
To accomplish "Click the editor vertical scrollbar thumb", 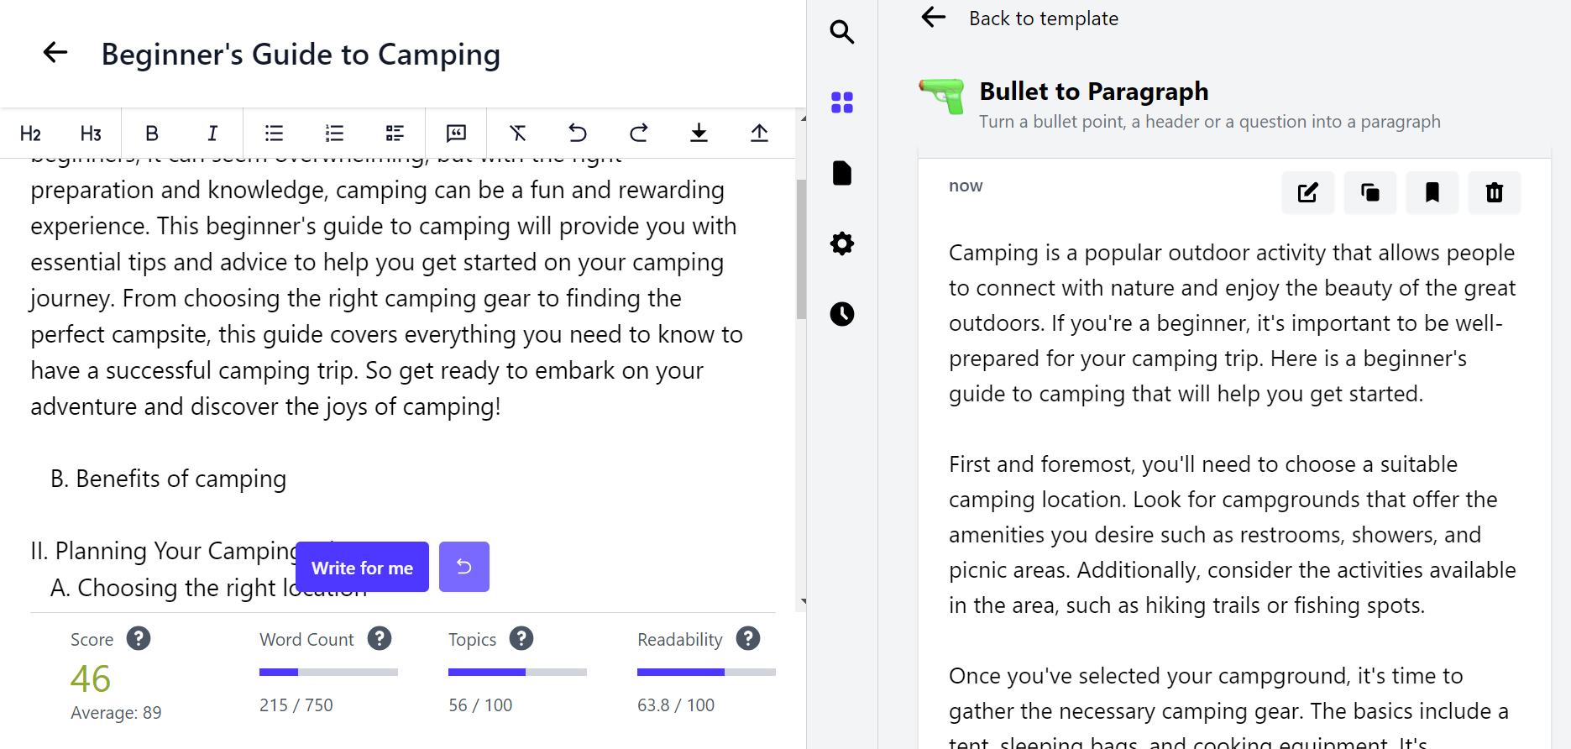I will (802, 249).
